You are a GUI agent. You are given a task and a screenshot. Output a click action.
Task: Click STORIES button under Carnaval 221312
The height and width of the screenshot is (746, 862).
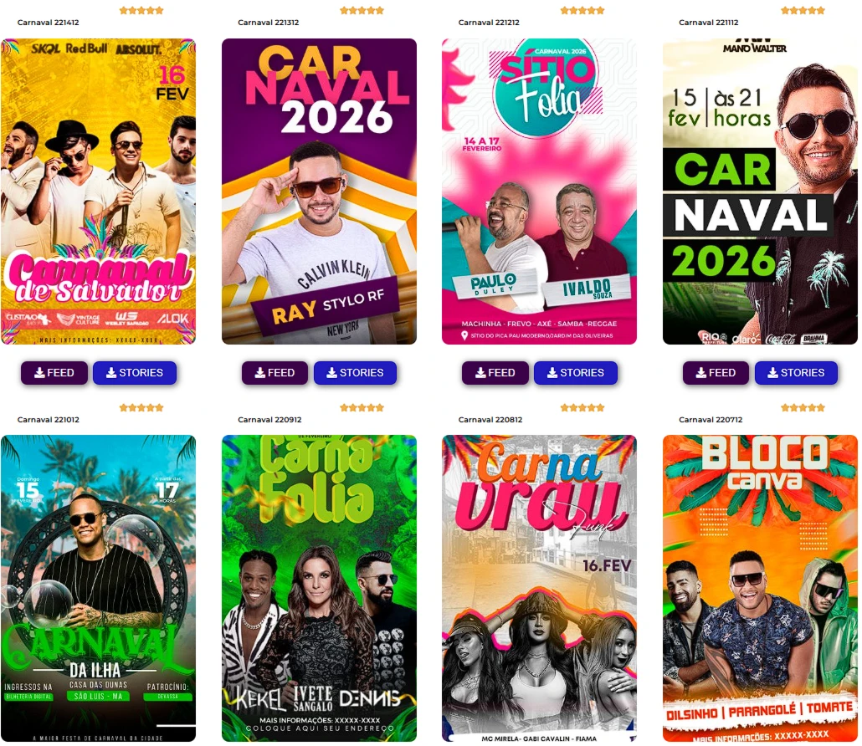pyautogui.click(x=355, y=373)
